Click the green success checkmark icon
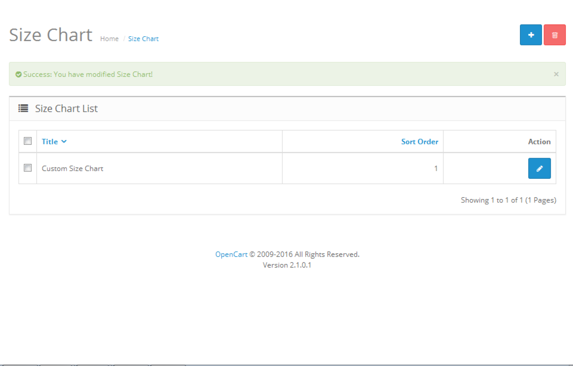The image size is (573, 382). pyautogui.click(x=18, y=74)
